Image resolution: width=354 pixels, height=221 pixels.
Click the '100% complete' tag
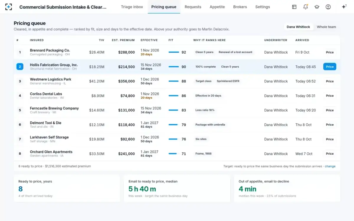(x=205, y=67)
